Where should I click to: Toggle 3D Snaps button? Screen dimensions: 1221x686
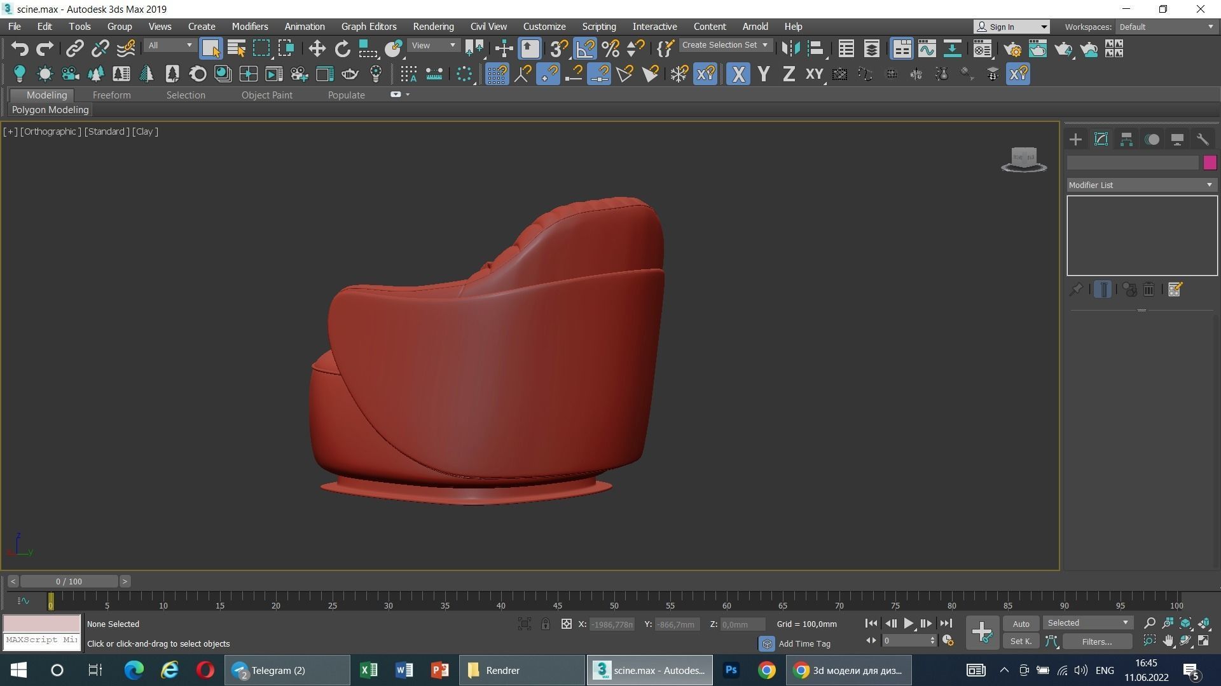pos(558,48)
